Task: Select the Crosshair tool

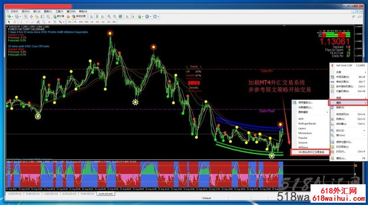Action: pyautogui.click(x=15, y=22)
